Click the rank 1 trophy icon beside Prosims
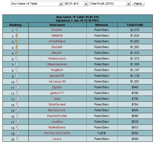 click(17, 30)
